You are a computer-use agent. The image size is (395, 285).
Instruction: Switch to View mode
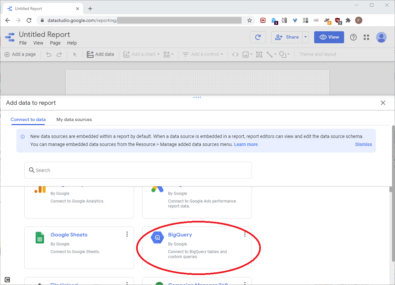click(329, 37)
